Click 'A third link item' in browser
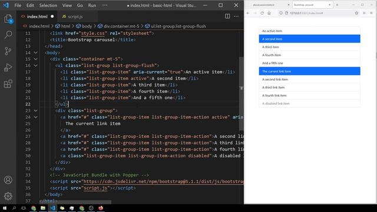The width and height of the screenshot is (377, 212). pos(309,87)
